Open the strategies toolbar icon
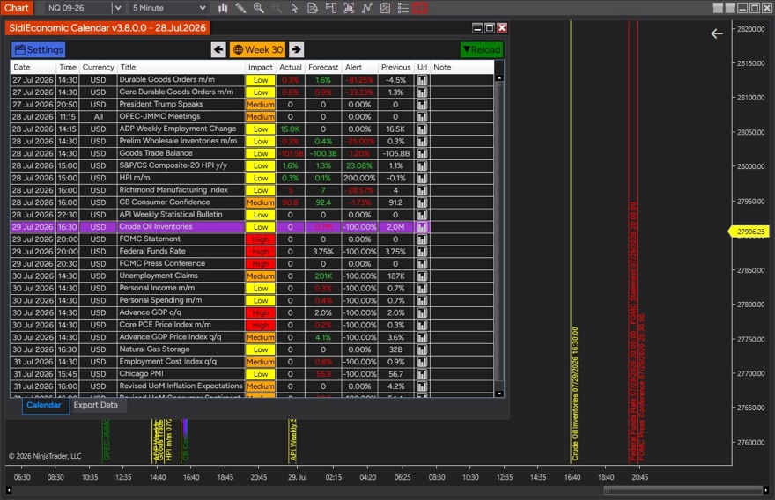The height and width of the screenshot is (500, 775). click(385, 8)
